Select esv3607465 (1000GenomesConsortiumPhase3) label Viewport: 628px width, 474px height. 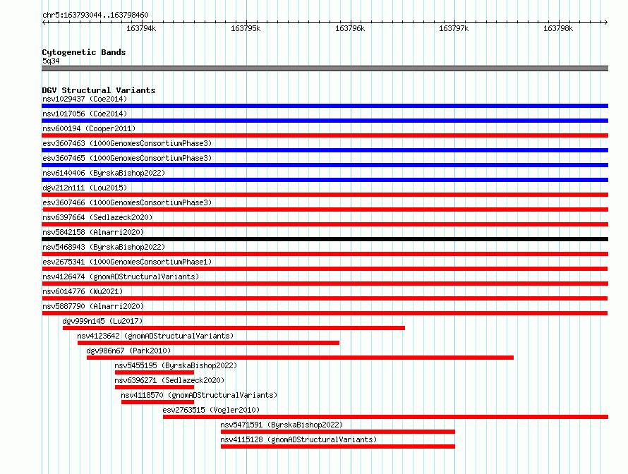tap(127, 158)
